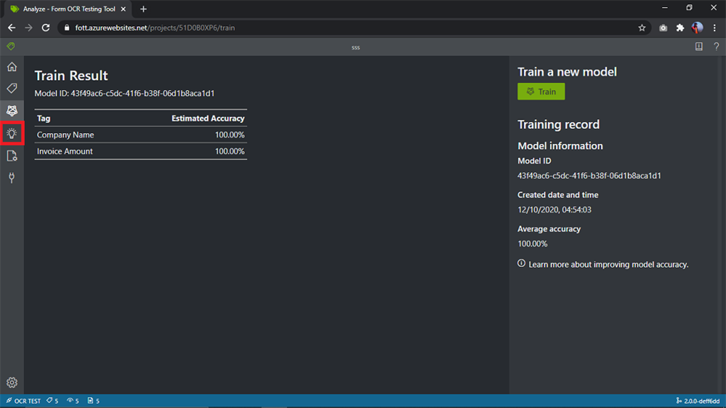This screenshot has width=726, height=408.
Task: Select the Tag editor icon in the sidebar
Action: (x=11, y=88)
